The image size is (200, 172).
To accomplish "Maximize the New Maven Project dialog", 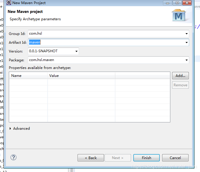I will (x=177, y=3).
